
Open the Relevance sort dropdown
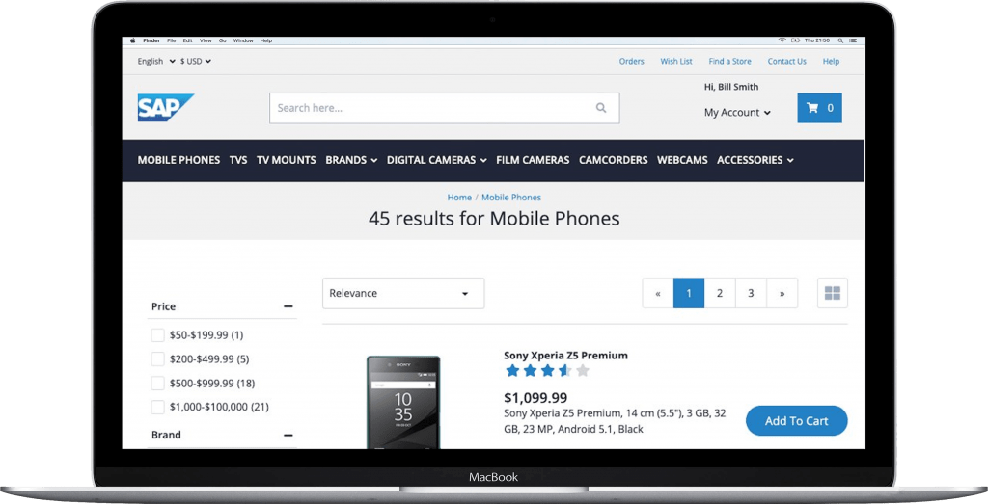[x=403, y=293]
